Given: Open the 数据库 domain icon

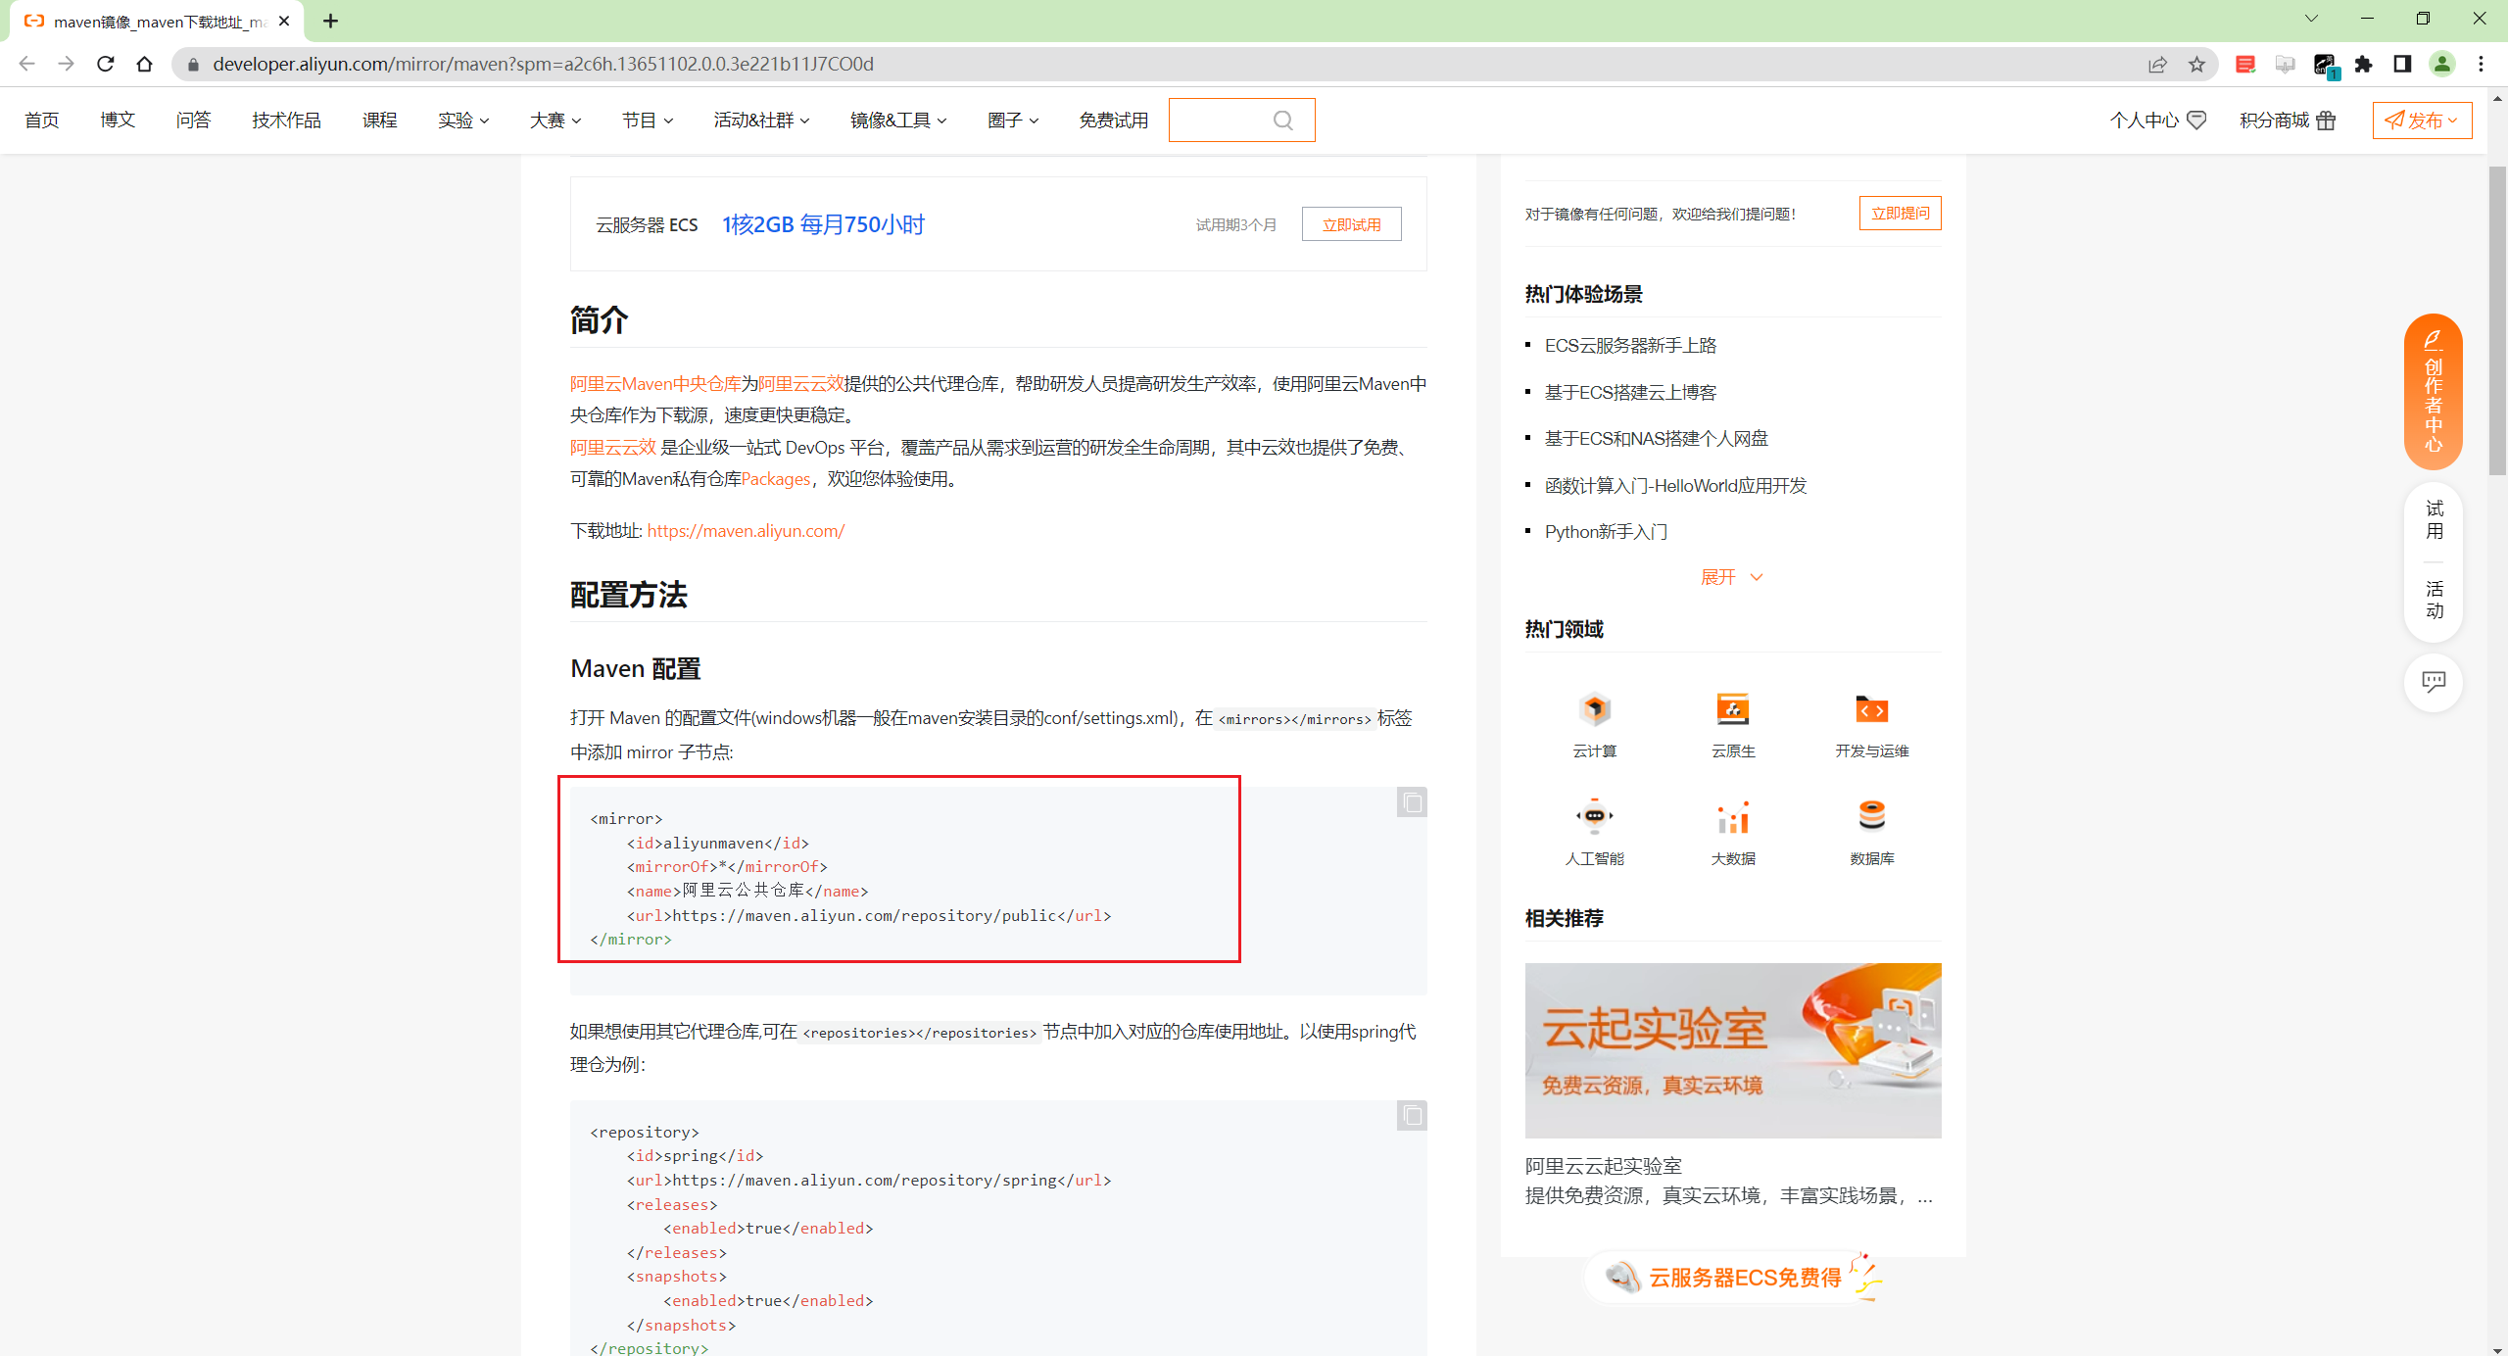Looking at the screenshot, I should click(x=1871, y=816).
